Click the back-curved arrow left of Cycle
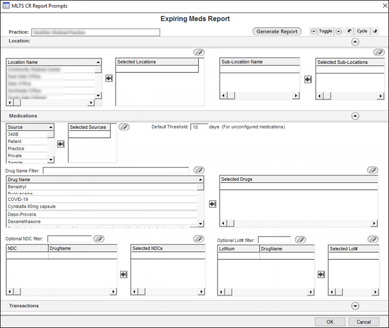Screen dimensions: 389x328 350,31
